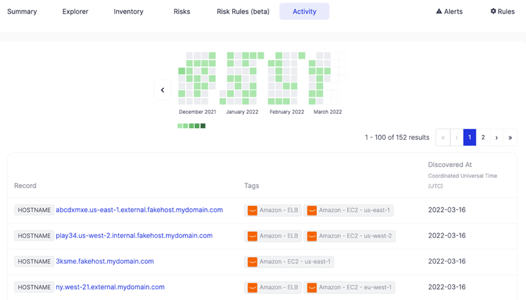Click the Amazon icon on the EC2 us-east-1 tag of the 3ksme row
This screenshot has height=300, width=526.
point(252,262)
